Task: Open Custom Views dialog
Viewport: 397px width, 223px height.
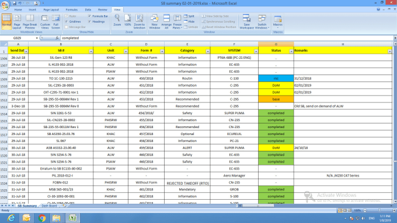Action: click(x=45, y=22)
